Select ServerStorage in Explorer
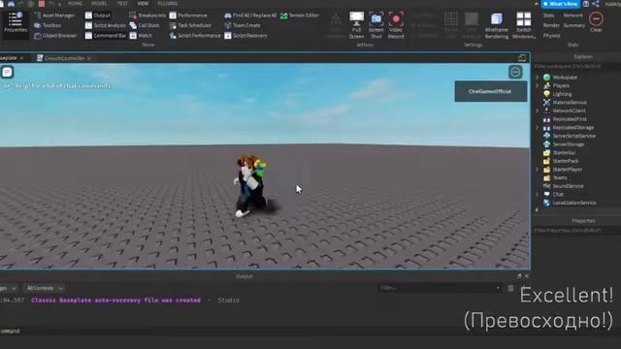The image size is (621, 349). pos(569,144)
